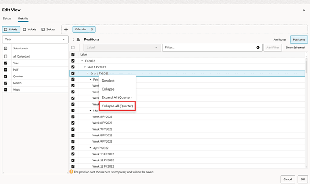This screenshot has width=310, height=184.
Task: Toggle the select-all icon left of Label dropdown
Action: (x=73, y=48)
